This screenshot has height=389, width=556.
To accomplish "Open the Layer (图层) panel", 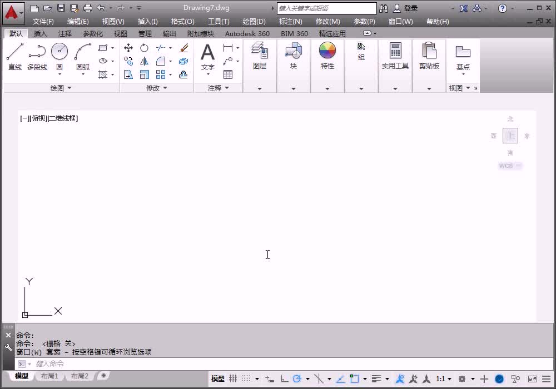I will pyautogui.click(x=260, y=56).
